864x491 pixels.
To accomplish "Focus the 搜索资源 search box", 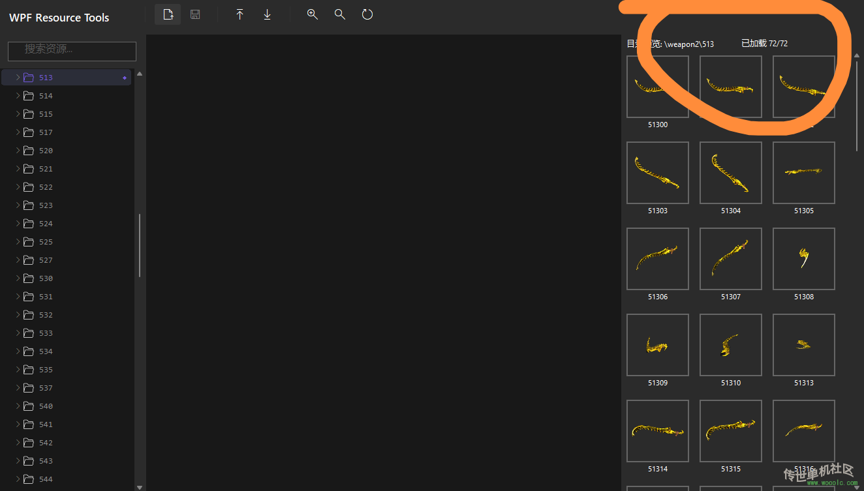I will pyautogui.click(x=72, y=51).
